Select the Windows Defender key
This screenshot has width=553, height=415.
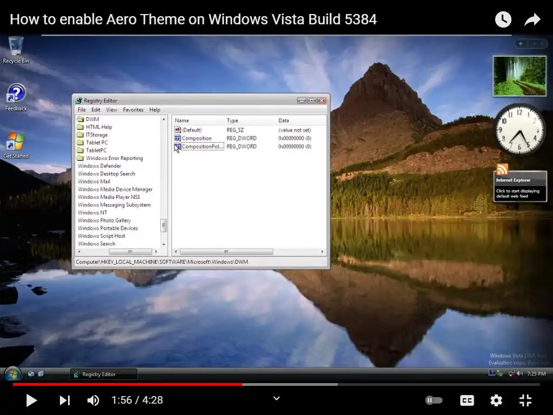99,166
